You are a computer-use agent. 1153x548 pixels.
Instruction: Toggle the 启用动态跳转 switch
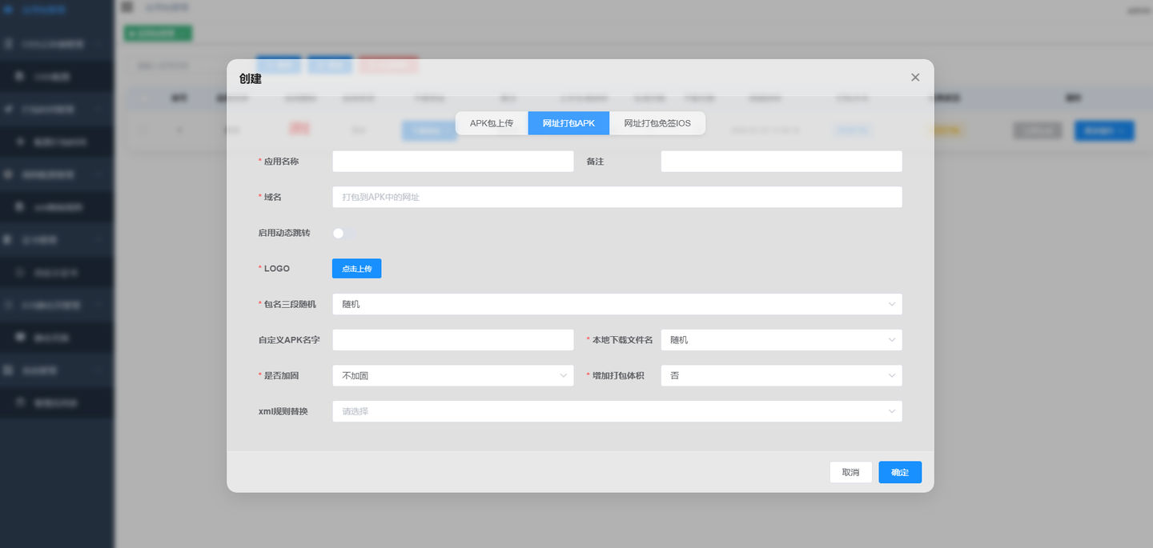(x=344, y=233)
